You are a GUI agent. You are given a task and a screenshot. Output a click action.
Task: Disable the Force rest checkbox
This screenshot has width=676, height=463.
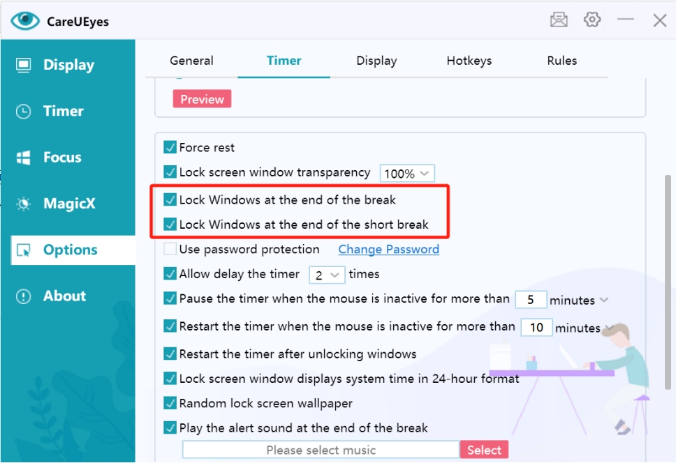point(170,148)
